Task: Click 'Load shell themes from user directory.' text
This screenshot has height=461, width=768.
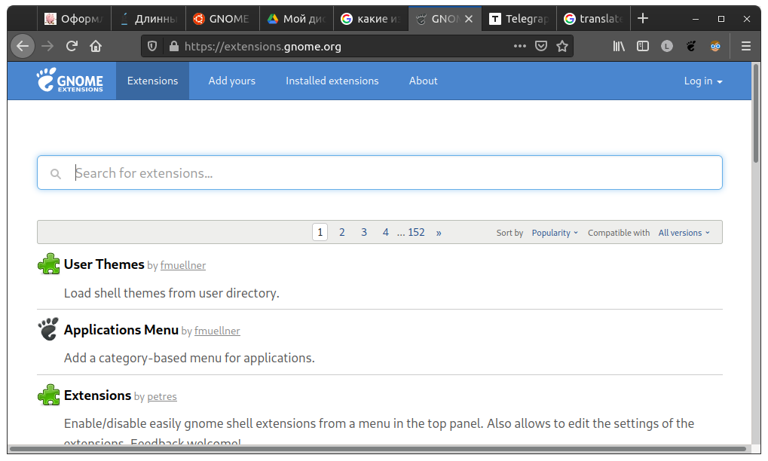Action: (171, 293)
